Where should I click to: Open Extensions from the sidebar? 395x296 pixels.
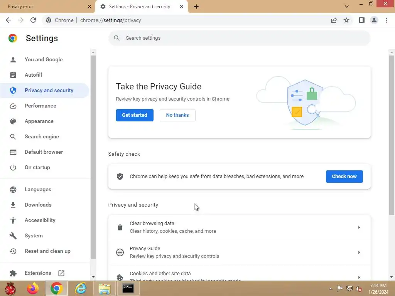38,273
